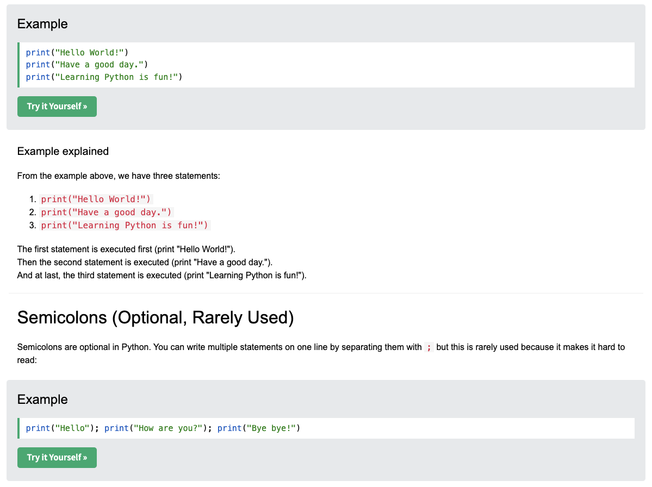Click the text "From the example above, we have three statements"

click(119, 176)
